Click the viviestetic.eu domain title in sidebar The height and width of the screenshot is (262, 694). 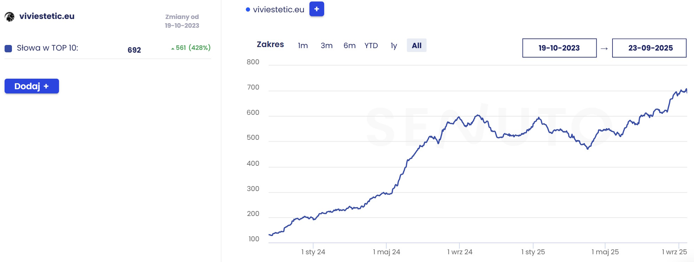pyautogui.click(x=47, y=16)
